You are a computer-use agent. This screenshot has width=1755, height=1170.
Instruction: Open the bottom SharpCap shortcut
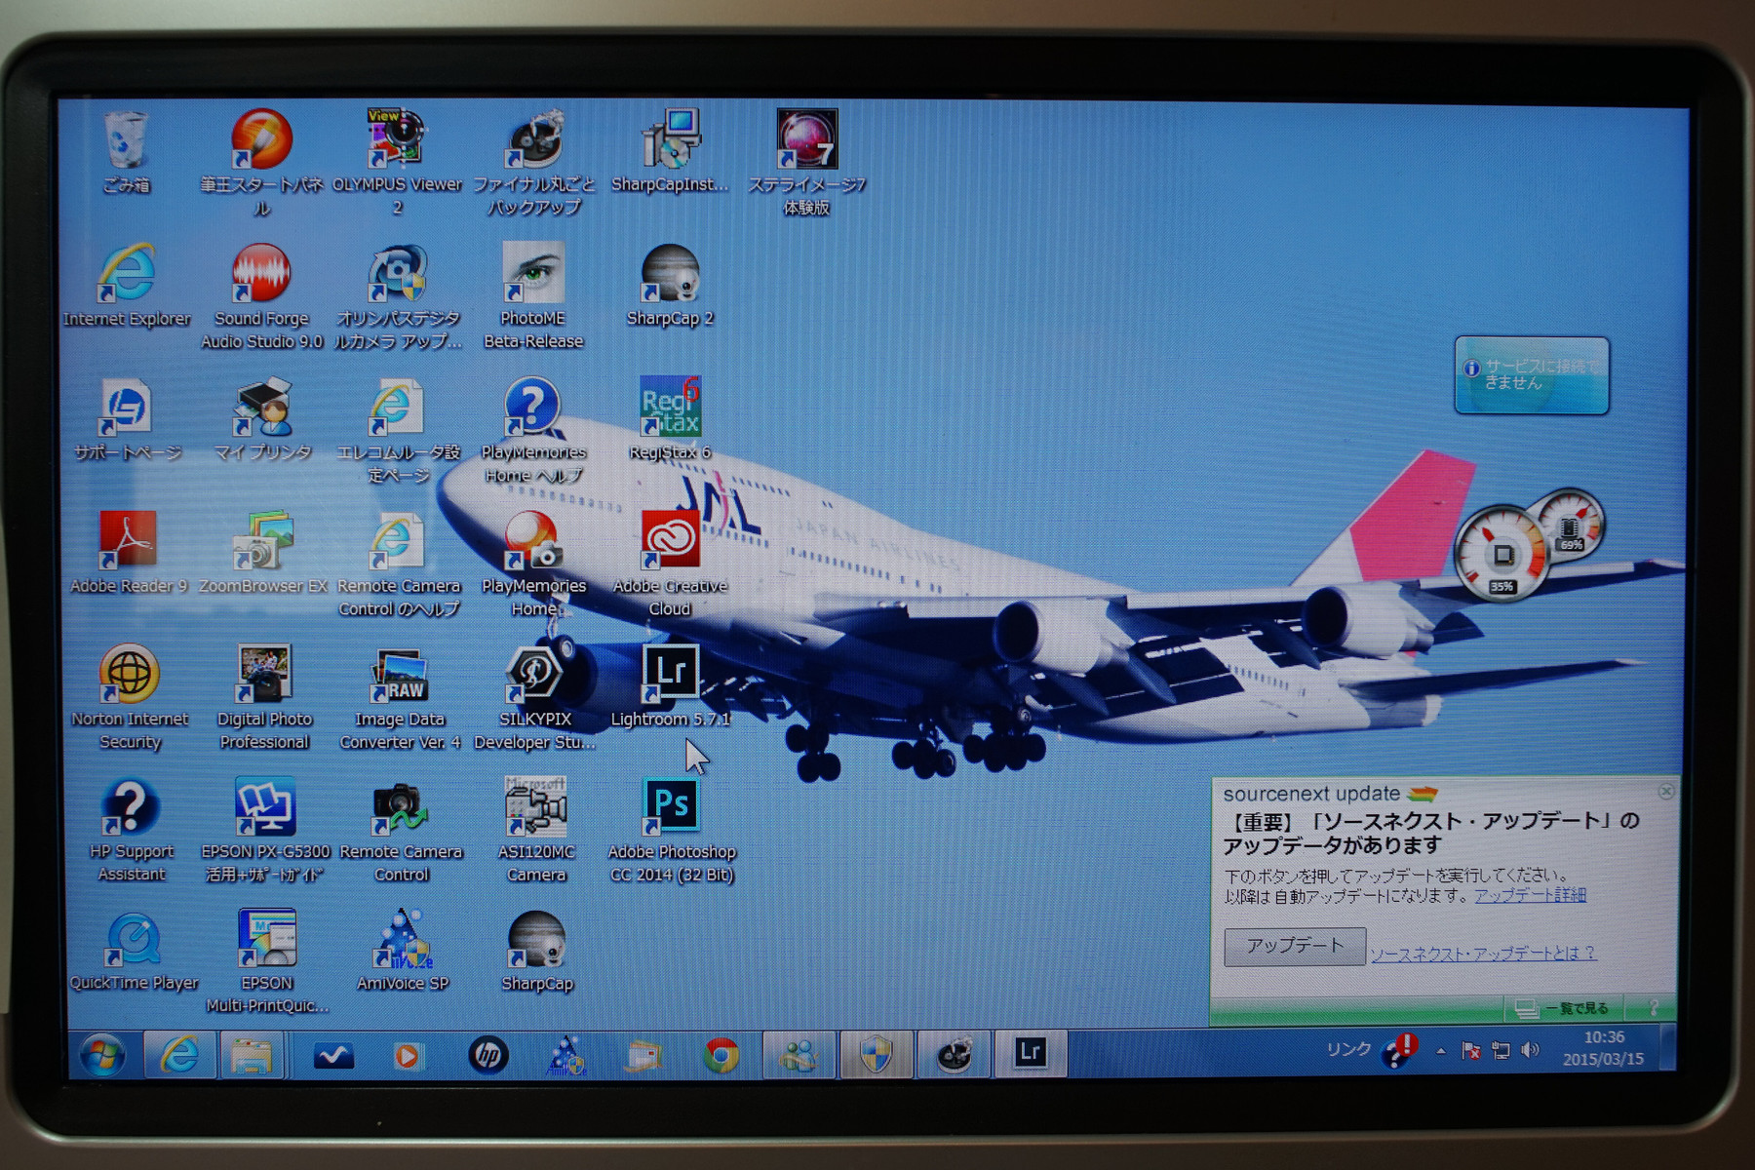[x=536, y=952]
